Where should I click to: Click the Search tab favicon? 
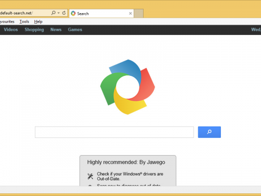click(73, 14)
